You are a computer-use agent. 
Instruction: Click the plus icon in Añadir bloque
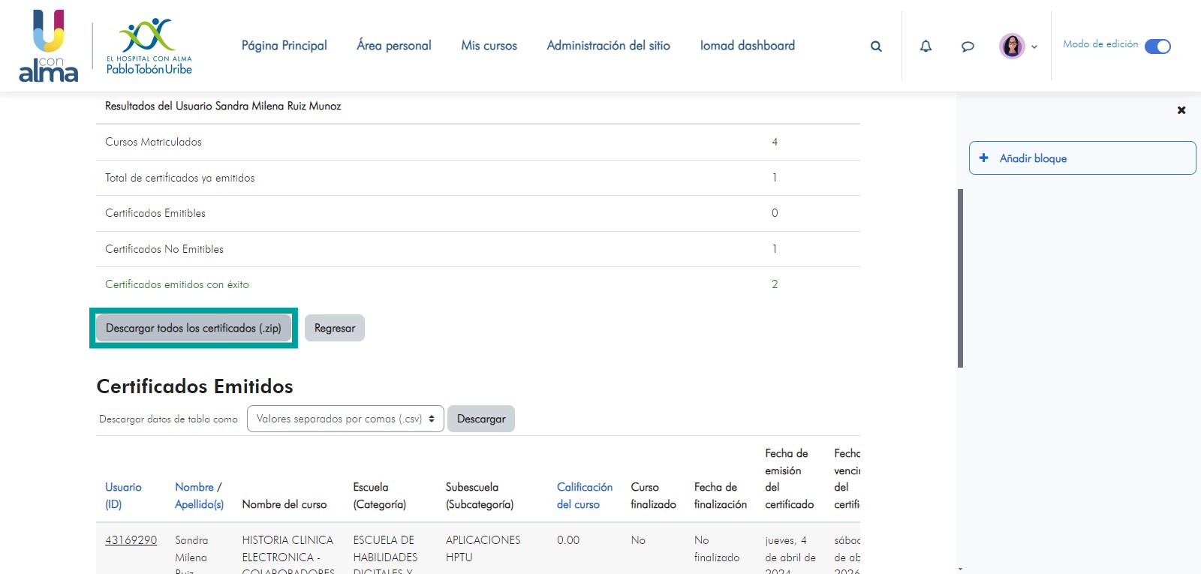point(983,158)
